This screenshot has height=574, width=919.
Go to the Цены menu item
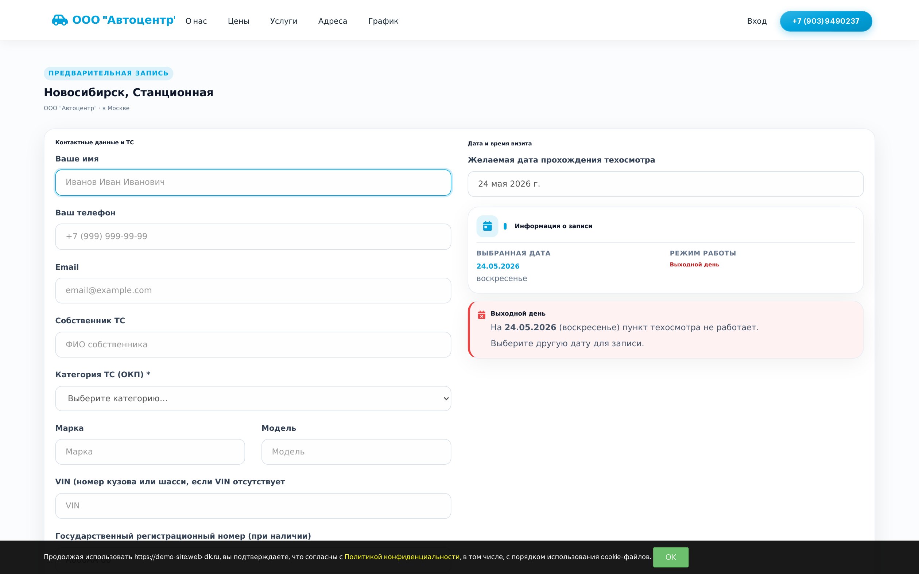pyautogui.click(x=239, y=21)
